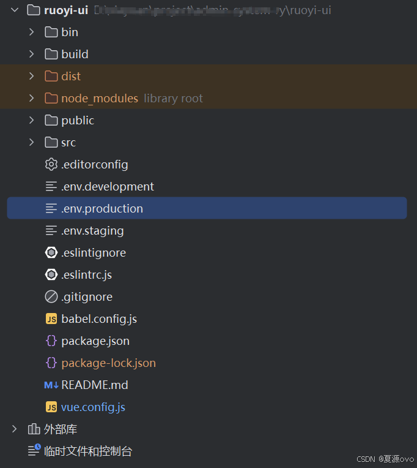
Task: Select the src folder name
Action: 68,143
